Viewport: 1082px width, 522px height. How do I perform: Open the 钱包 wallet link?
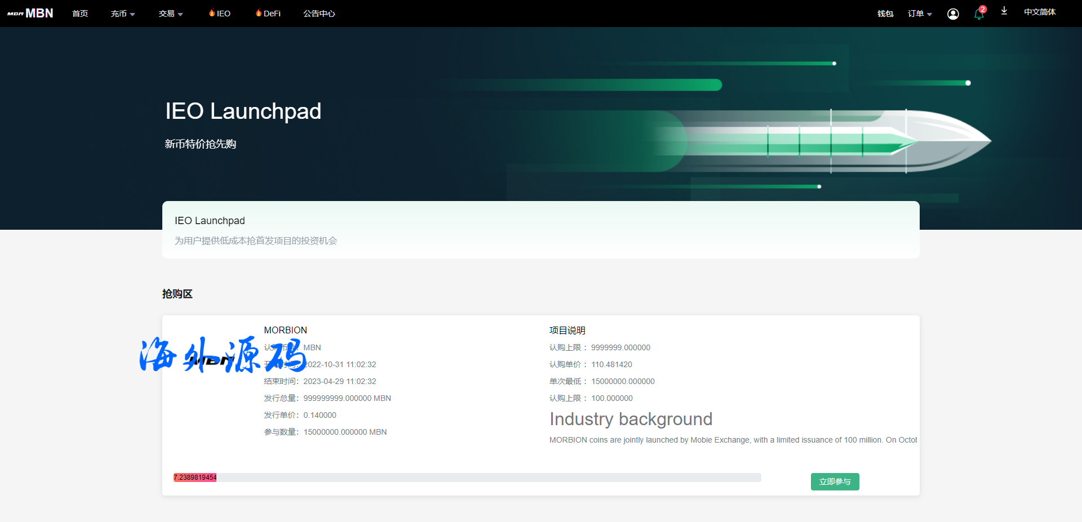(885, 14)
